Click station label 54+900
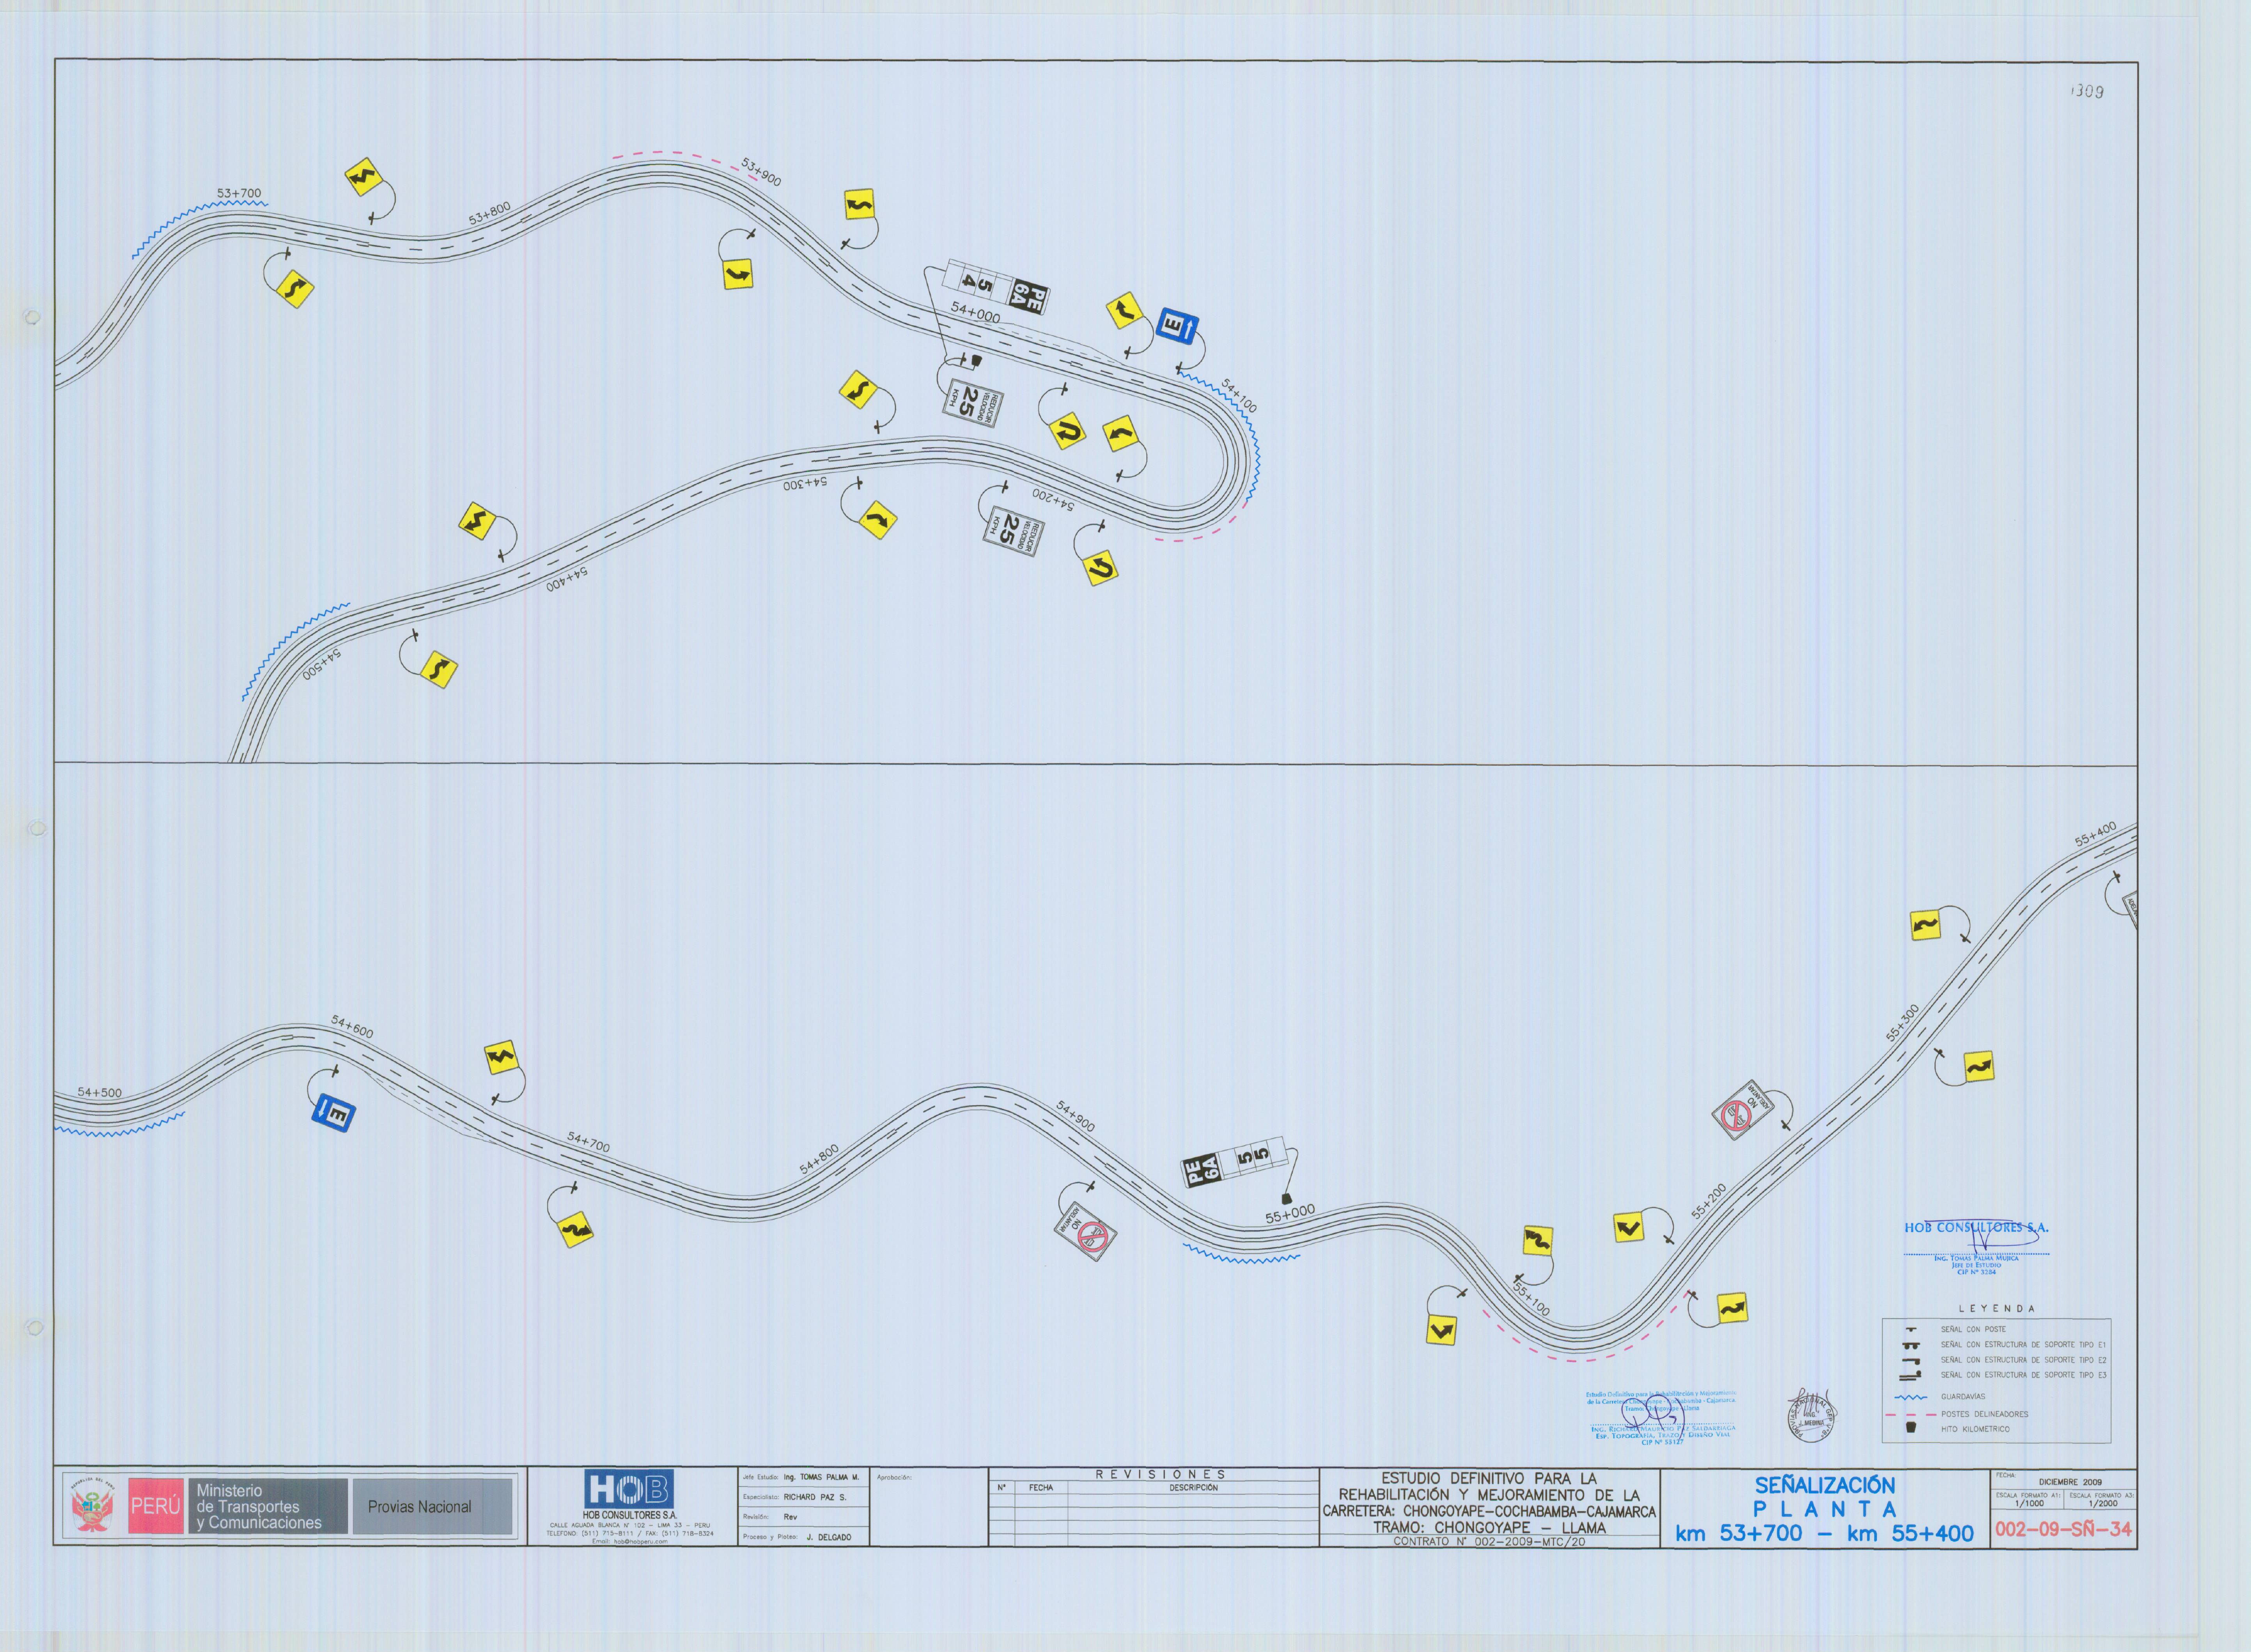Image resolution: width=2251 pixels, height=1652 pixels. (x=1075, y=1116)
